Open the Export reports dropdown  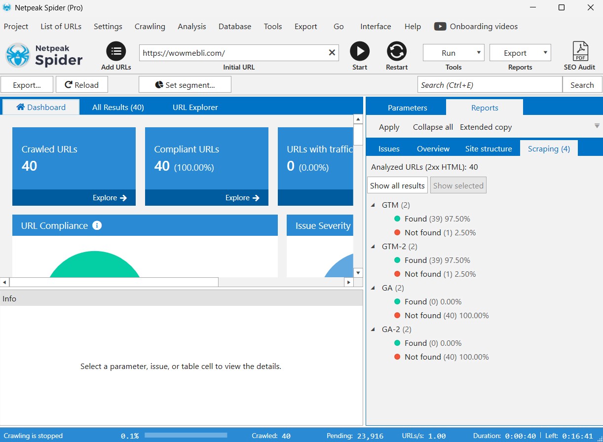pyautogui.click(x=520, y=53)
